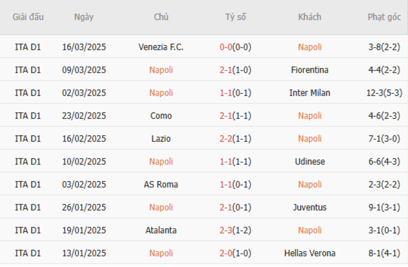Click Napoli in the 16/03/2025 row
The image size is (408, 267).
pos(309,47)
